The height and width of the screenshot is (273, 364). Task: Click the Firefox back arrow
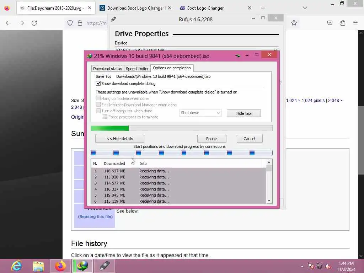[9, 23]
